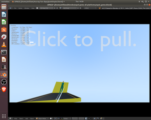The width and height of the screenshot is (151, 120).
Task: Open the Game menu
Action: coord(20,8)
